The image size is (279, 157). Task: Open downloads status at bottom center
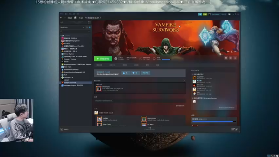[150, 129]
